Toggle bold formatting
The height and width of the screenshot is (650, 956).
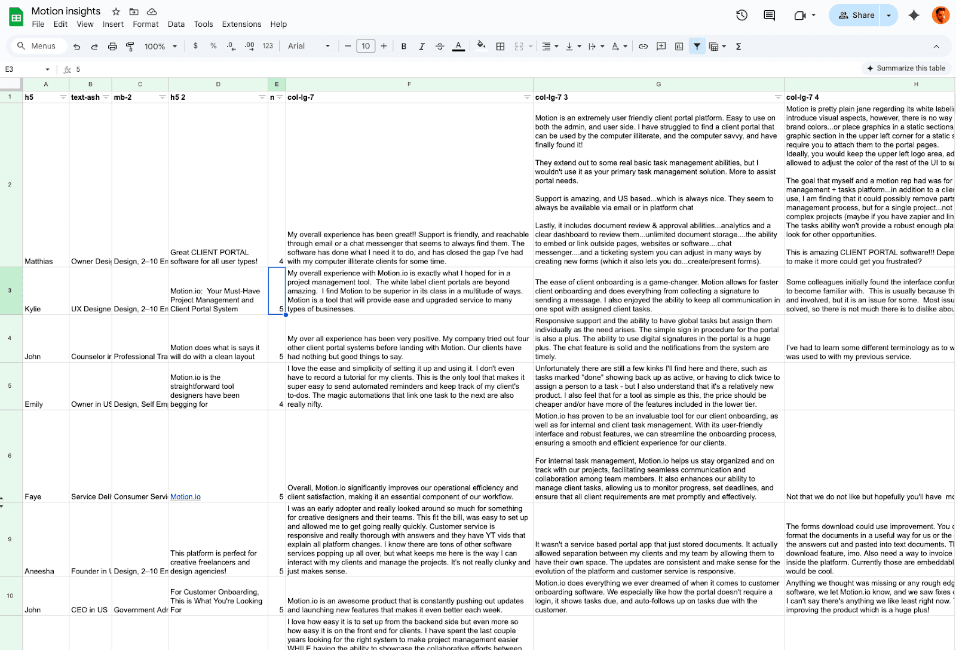pos(404,47)
